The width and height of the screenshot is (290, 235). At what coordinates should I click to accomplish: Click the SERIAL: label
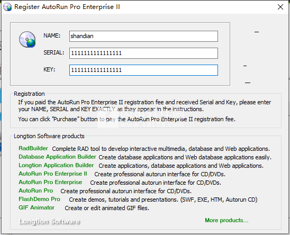[x=54, y=52]
